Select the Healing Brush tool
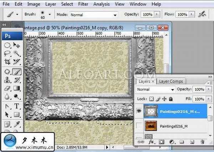The width and height of the screenshot is (214, 152). click(7, 72)
